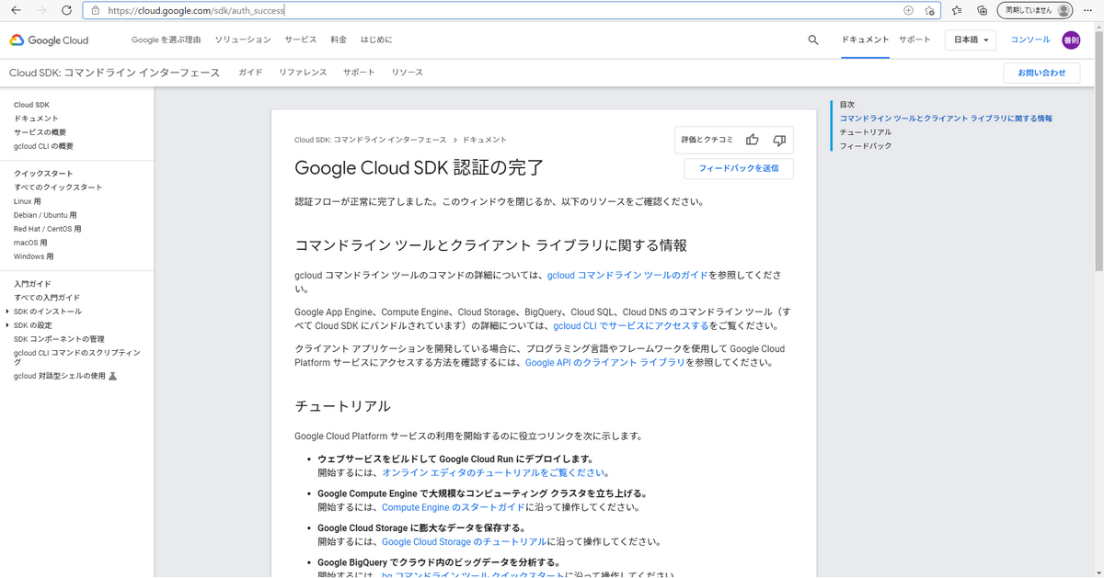
Task: Switch to the リファレンス tab
Action: click(x=303, y=73)
